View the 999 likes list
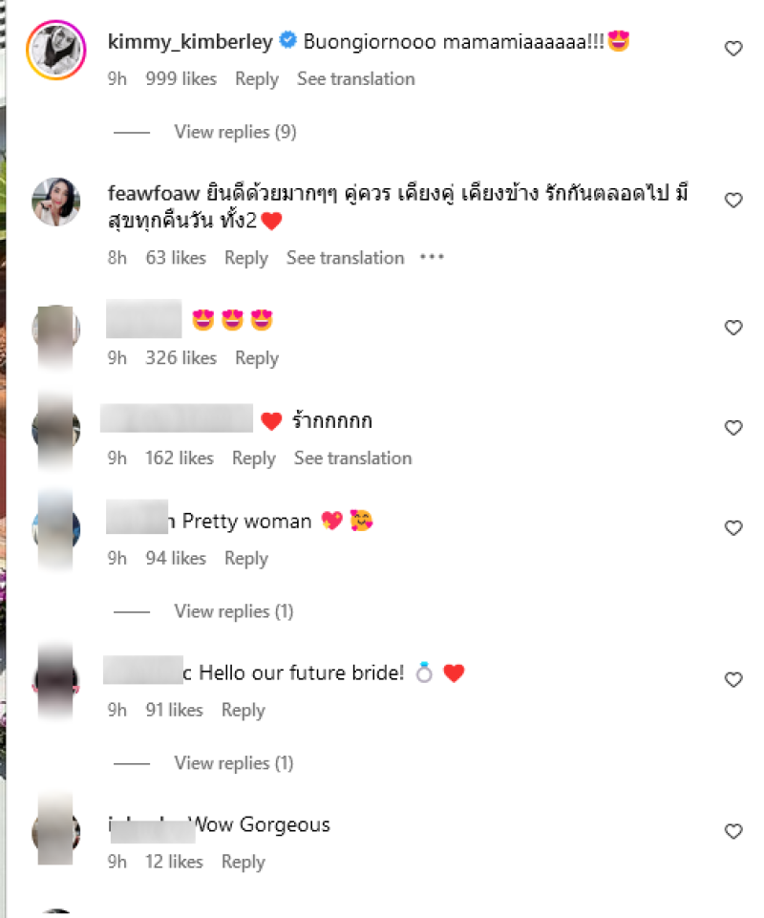This screenshot has height=918, width=764. point(180,79)
